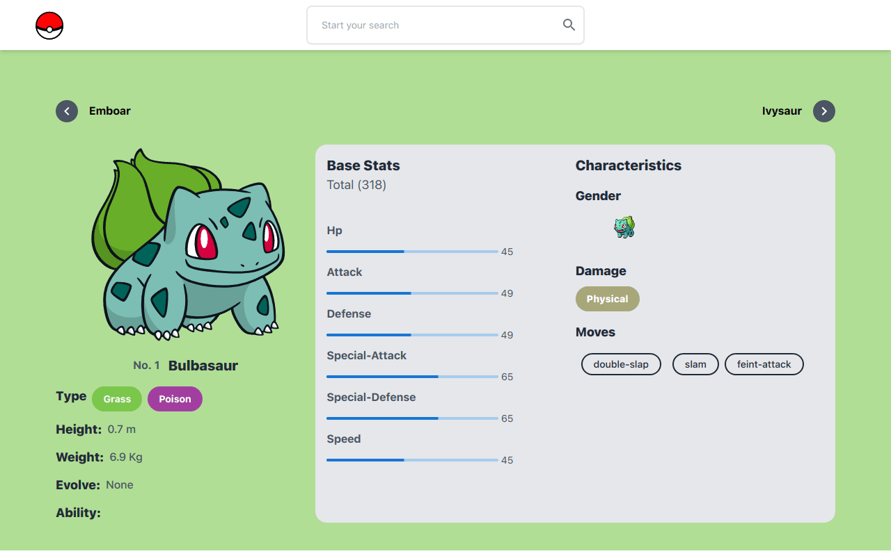Viewport: 891px width, 556px height.
Task: Click the Base Stats heading
Action: 363,165
